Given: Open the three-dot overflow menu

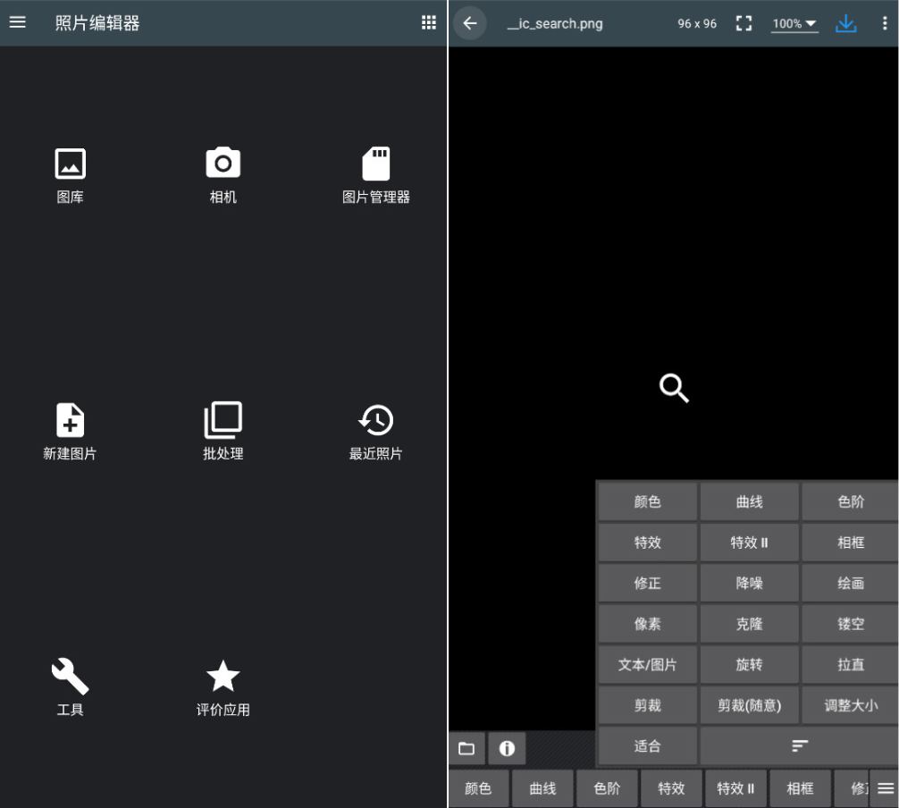Looking at the screenshot, I should pyautogui.click(x=883, y=23).
